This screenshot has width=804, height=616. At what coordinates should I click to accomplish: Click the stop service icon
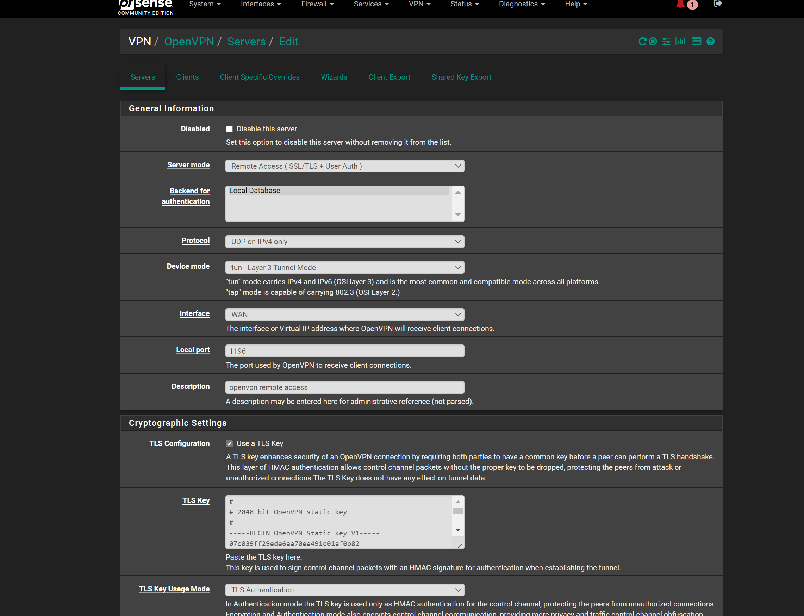(653, 42)
